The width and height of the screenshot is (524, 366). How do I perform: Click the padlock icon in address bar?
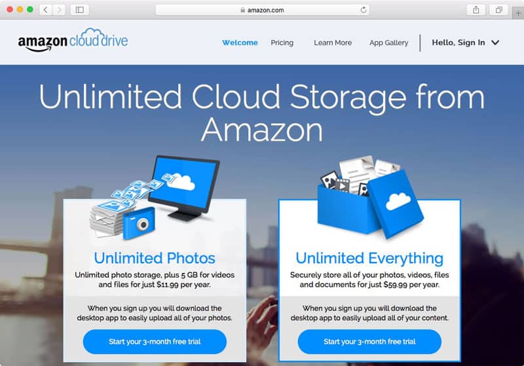(x=243, y=10)
